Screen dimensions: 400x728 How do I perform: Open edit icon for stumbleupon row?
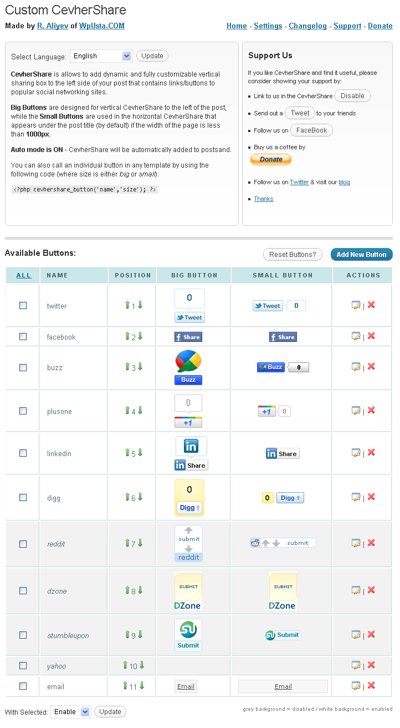click(x=356, y=634)
